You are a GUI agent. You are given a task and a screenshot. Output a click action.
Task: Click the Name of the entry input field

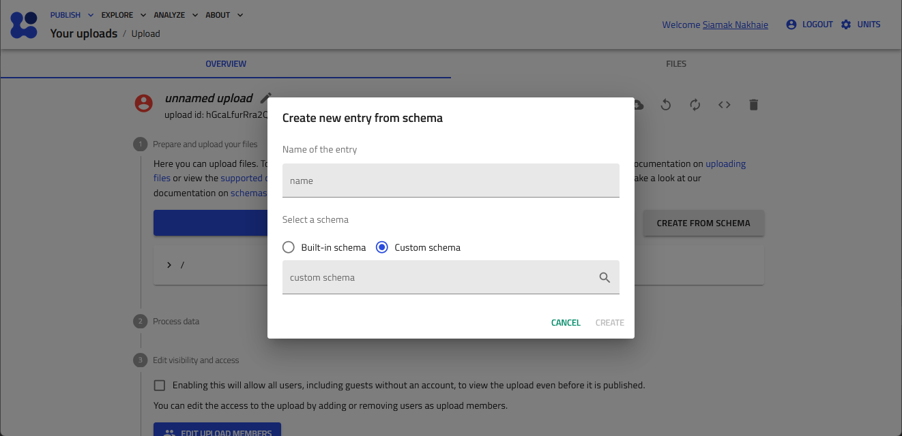450,181
